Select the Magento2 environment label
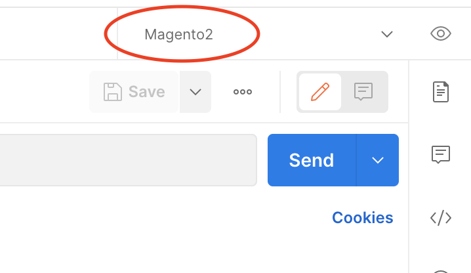This screenshot has width=471, height=273. (x=178, y=34)
